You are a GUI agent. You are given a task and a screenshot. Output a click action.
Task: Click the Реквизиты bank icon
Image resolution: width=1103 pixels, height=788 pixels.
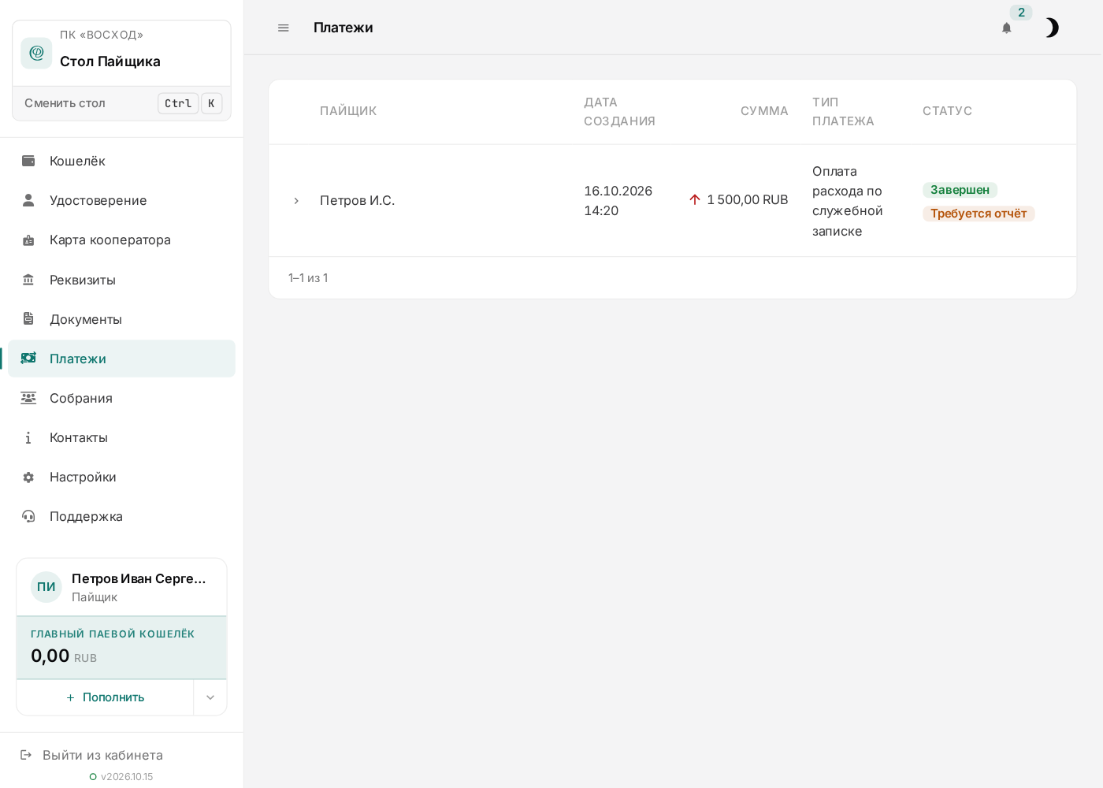coord(28,280)
